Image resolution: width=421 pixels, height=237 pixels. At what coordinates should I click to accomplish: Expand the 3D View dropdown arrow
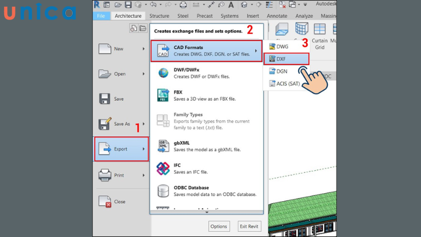[x=252, y=5]
